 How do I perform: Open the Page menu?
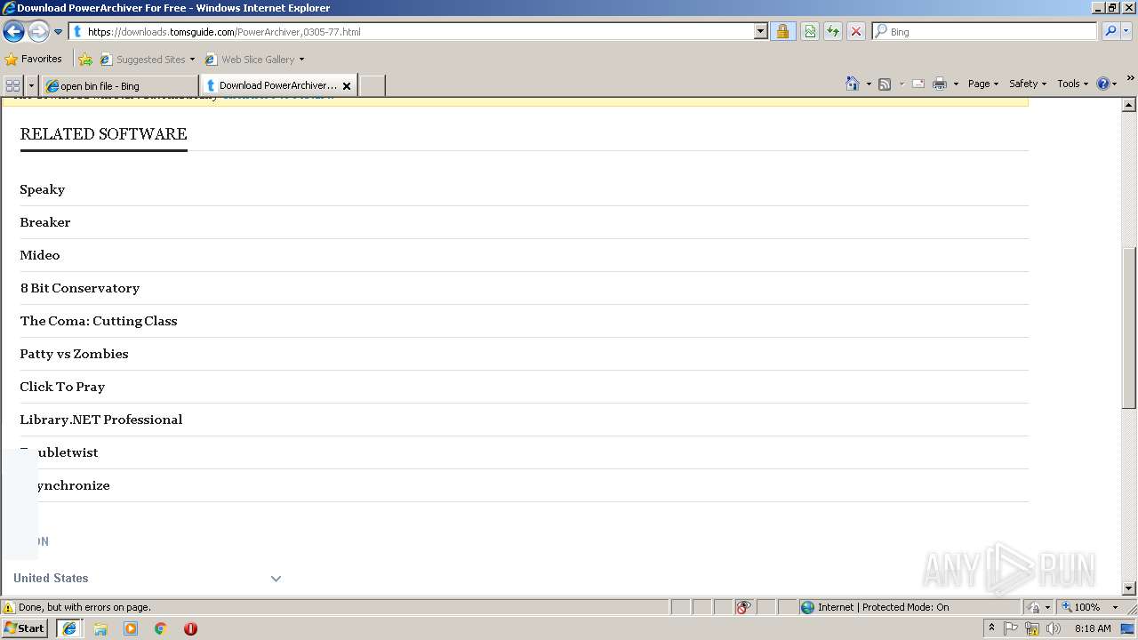coord(983,84)
